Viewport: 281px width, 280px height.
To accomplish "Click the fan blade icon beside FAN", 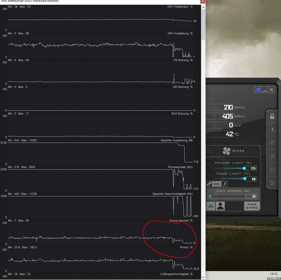I will click(x=227, y=151).
